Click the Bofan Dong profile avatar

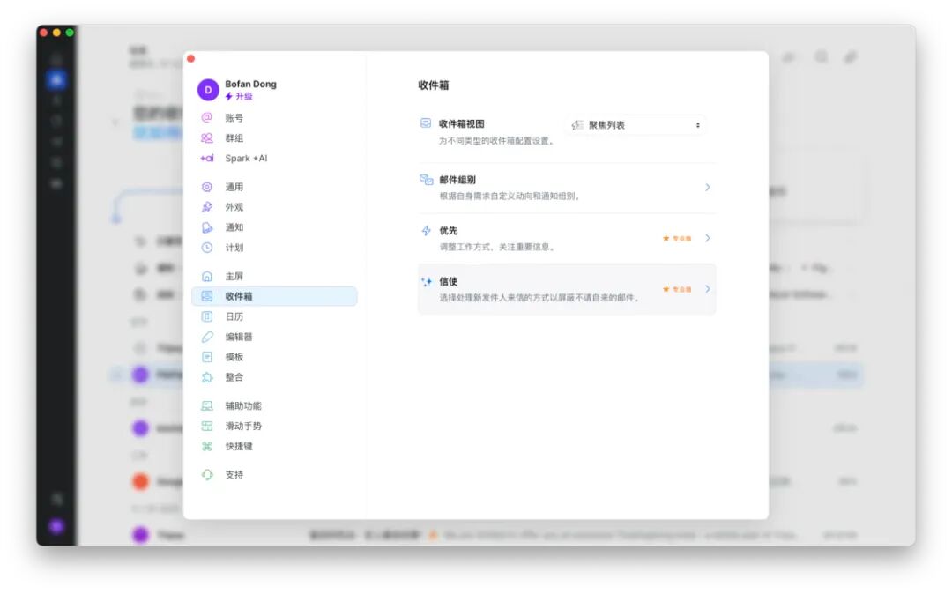208,90
